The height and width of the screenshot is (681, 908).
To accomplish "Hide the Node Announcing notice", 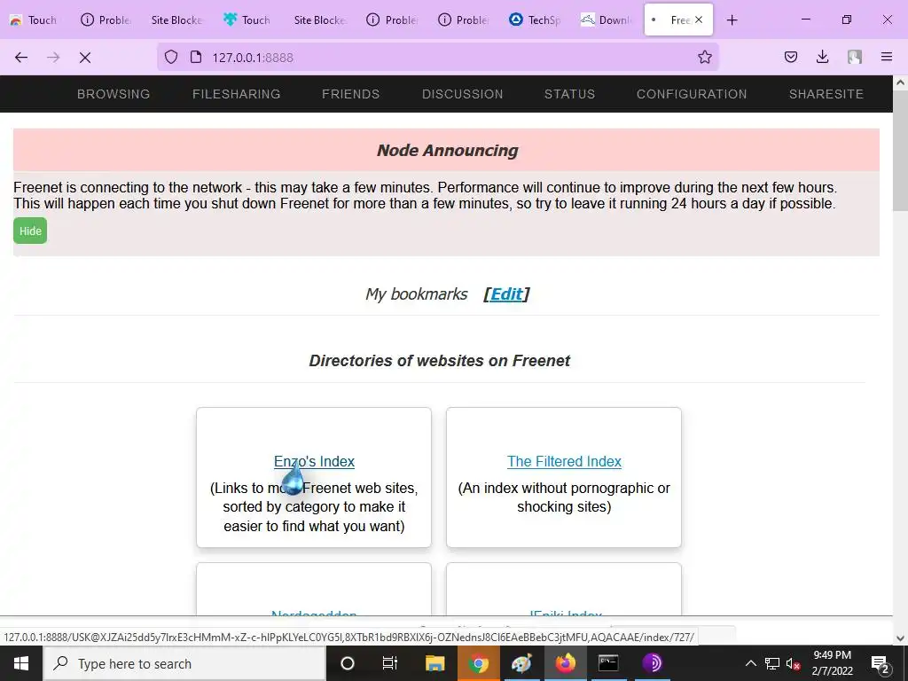I will click(30, 231).
